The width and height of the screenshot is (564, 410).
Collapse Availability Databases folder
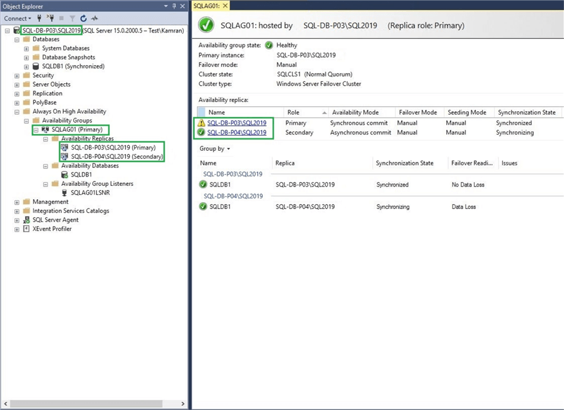coord(45,167)
